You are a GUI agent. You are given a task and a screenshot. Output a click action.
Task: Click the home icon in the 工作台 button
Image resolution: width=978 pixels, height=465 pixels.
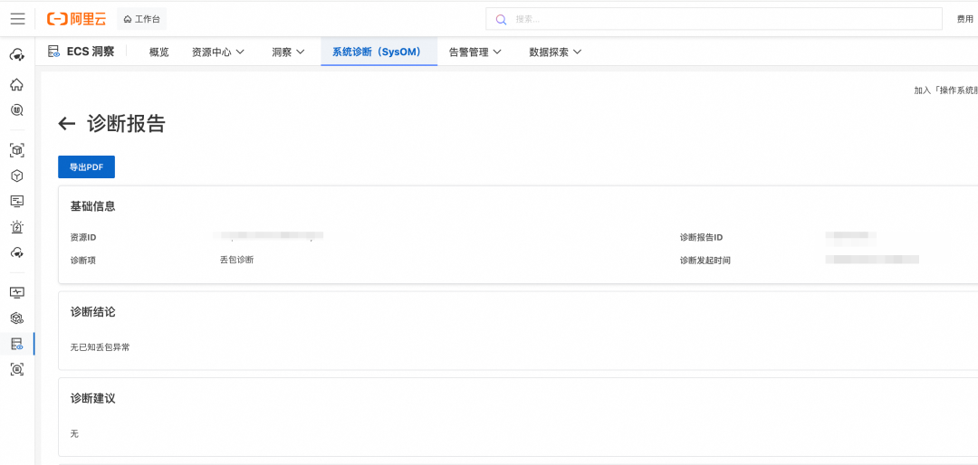(128, 19)
